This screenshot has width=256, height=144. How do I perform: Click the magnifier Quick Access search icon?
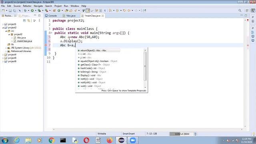(240, 11)
